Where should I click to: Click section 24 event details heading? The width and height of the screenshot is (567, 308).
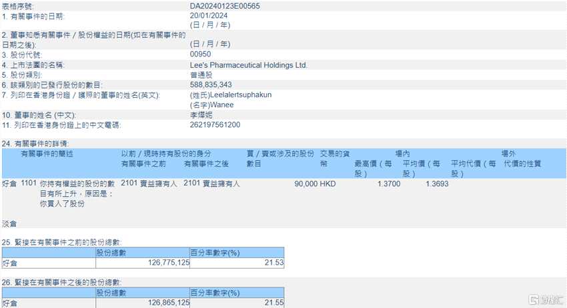point(35,144)
